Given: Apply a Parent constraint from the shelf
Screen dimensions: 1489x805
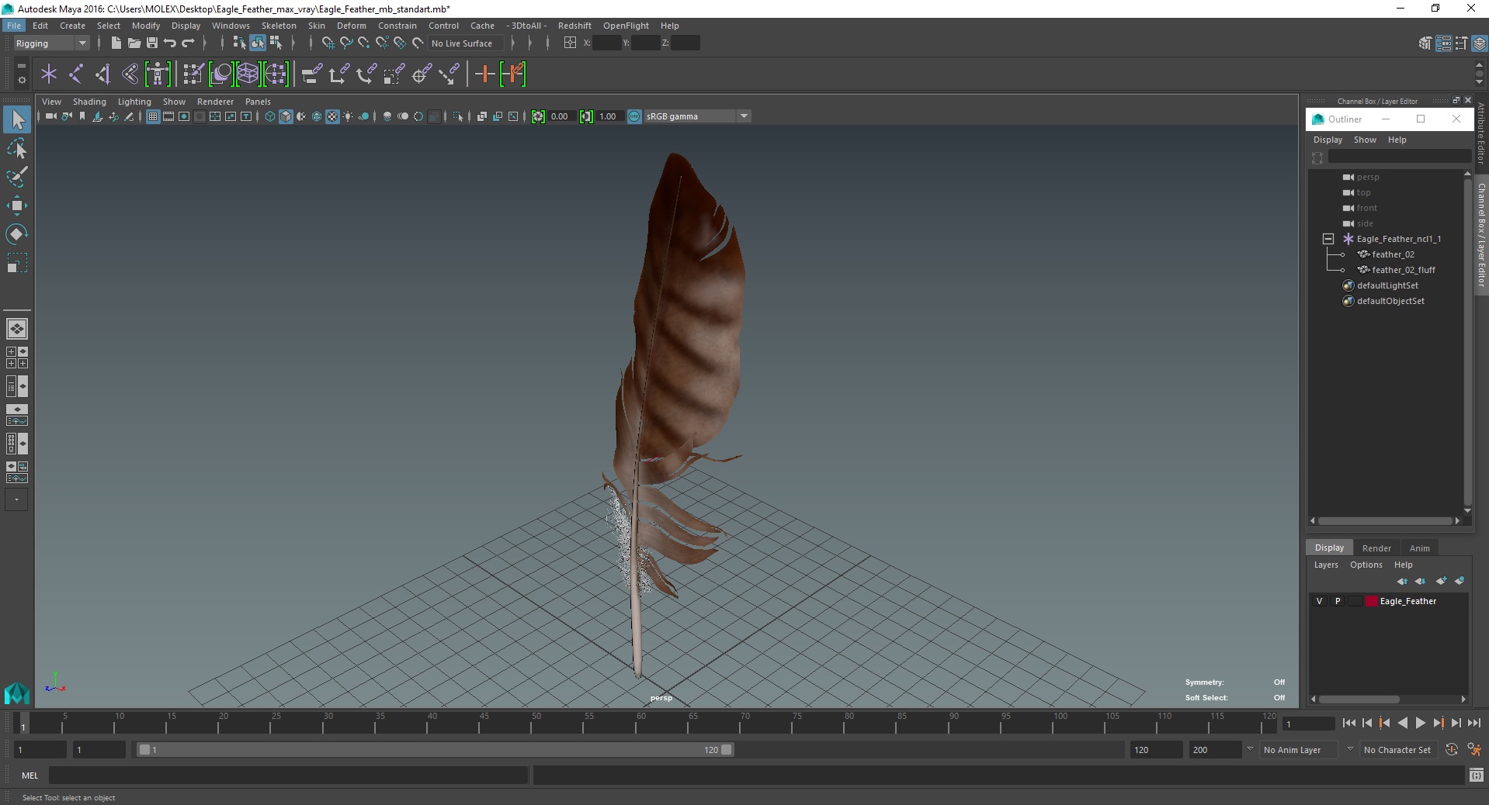Looking at the screenshot, I should (311, 74).
